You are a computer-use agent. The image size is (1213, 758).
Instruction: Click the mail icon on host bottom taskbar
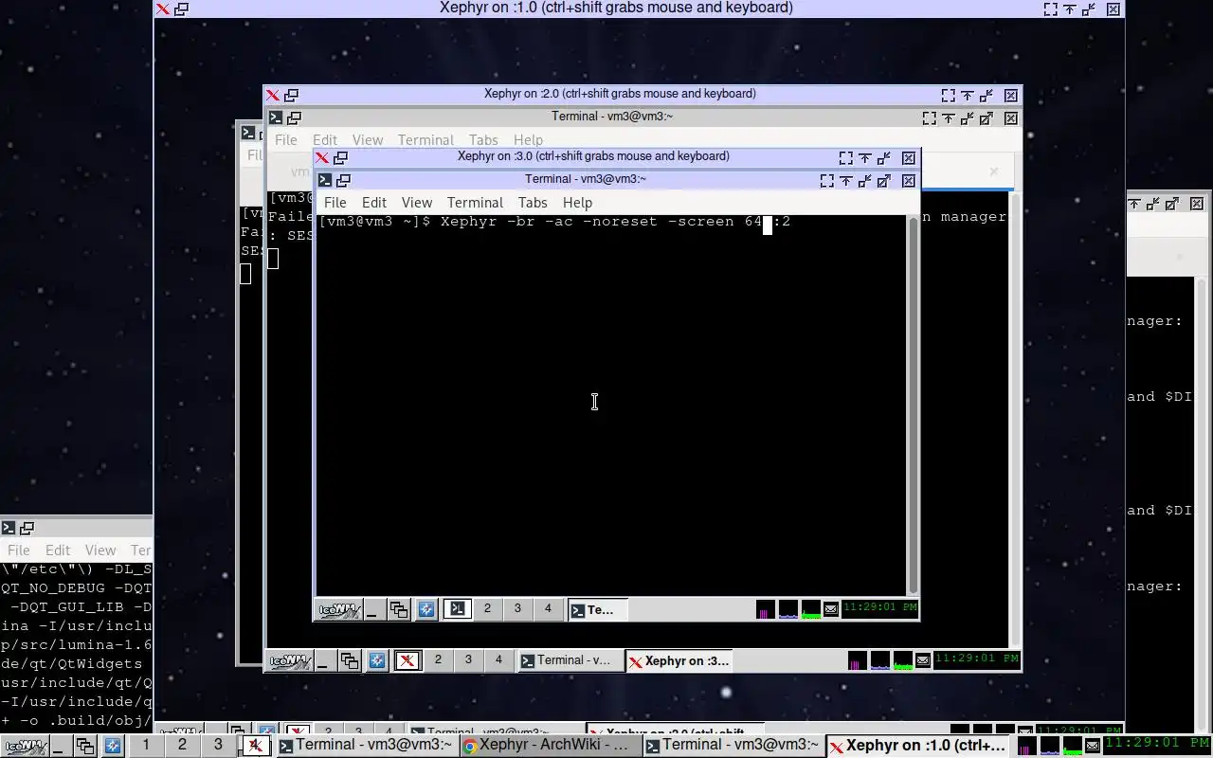point(1093,746)
